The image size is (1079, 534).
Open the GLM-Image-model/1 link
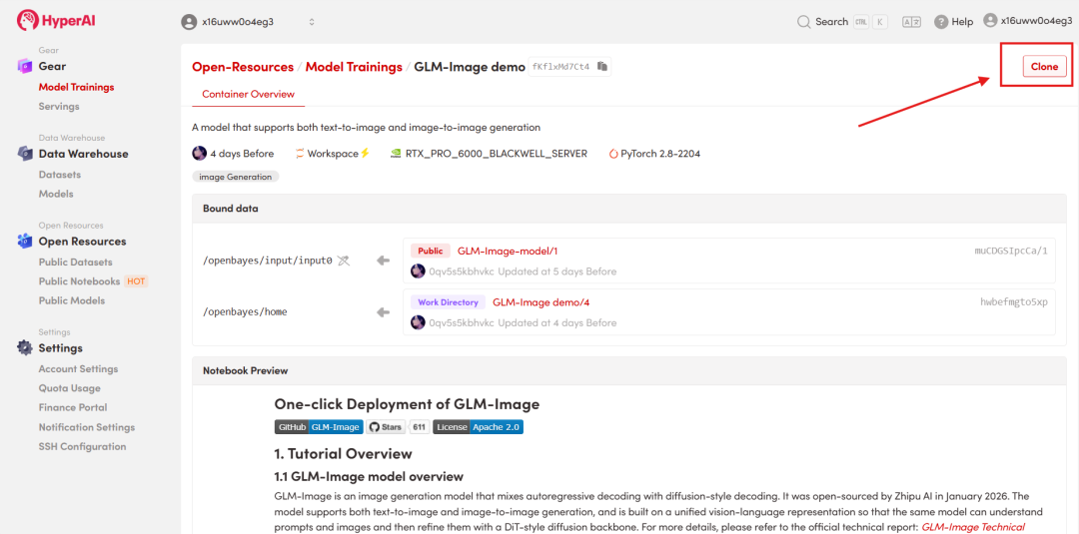pos(508,252)
